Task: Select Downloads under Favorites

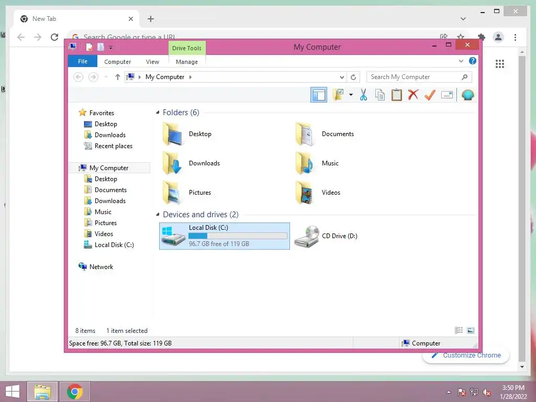Action: pyautogui.click(x=110, y=135)
